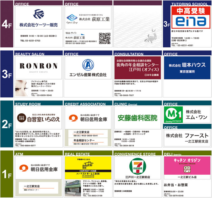Select the 4F floor label
The width and height of the screenshot is (212, 198).
coord(7,24)
